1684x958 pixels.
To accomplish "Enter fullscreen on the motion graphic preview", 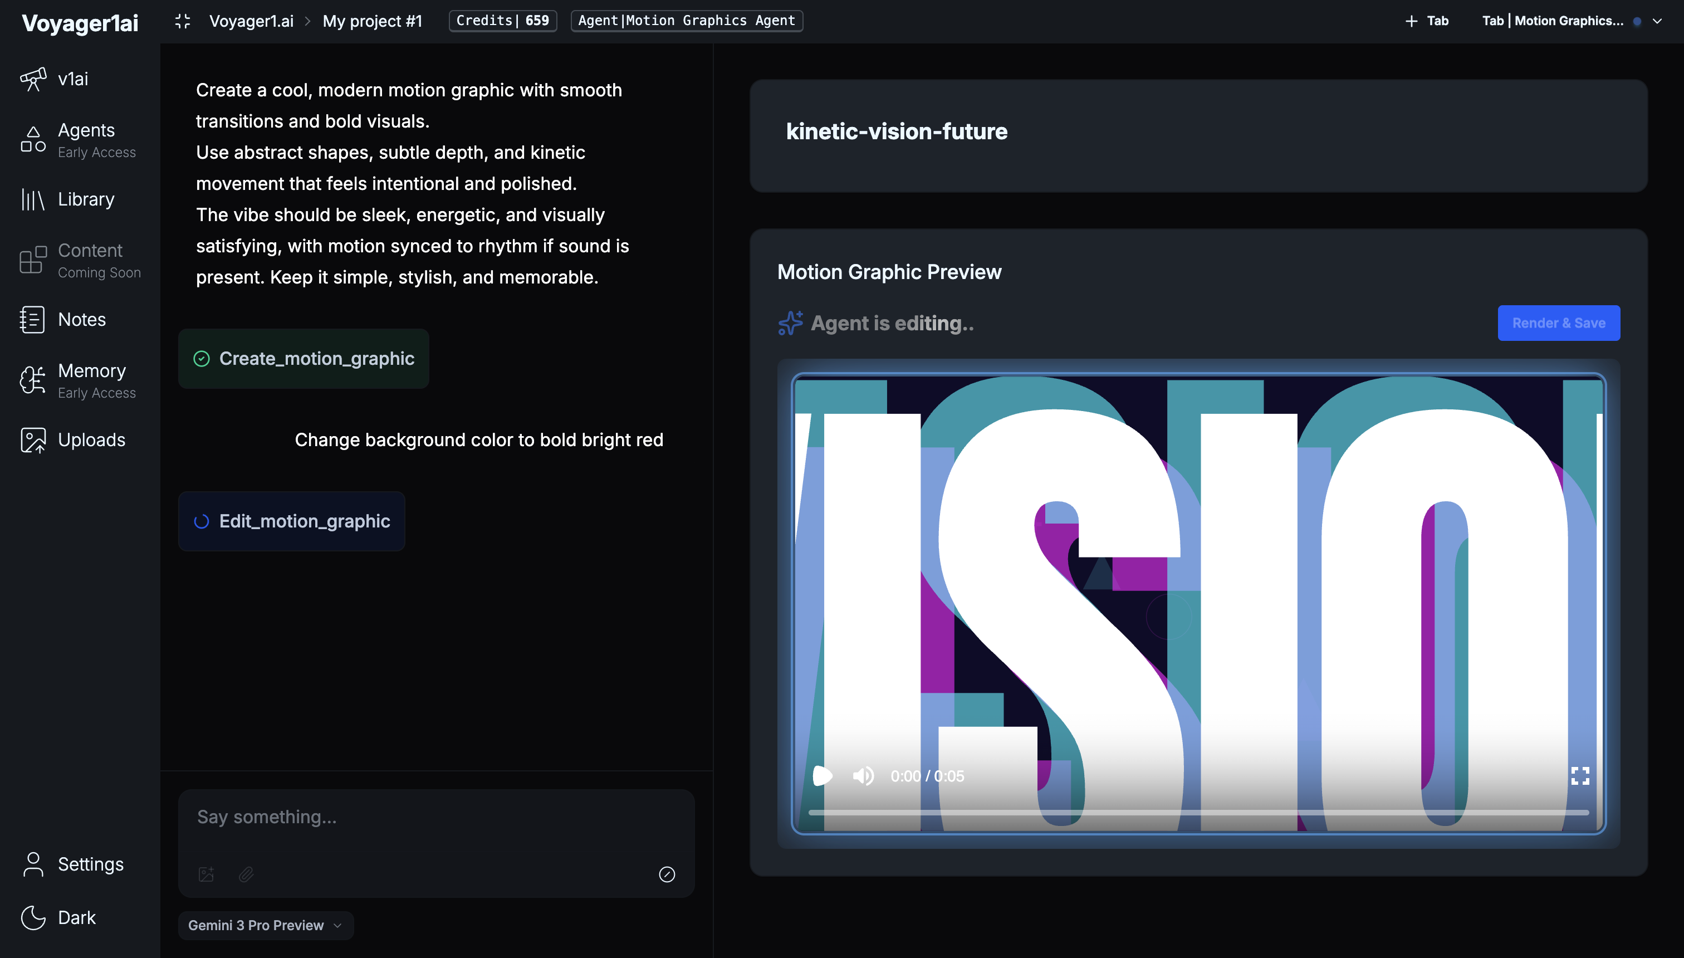I will point(1581,776).
